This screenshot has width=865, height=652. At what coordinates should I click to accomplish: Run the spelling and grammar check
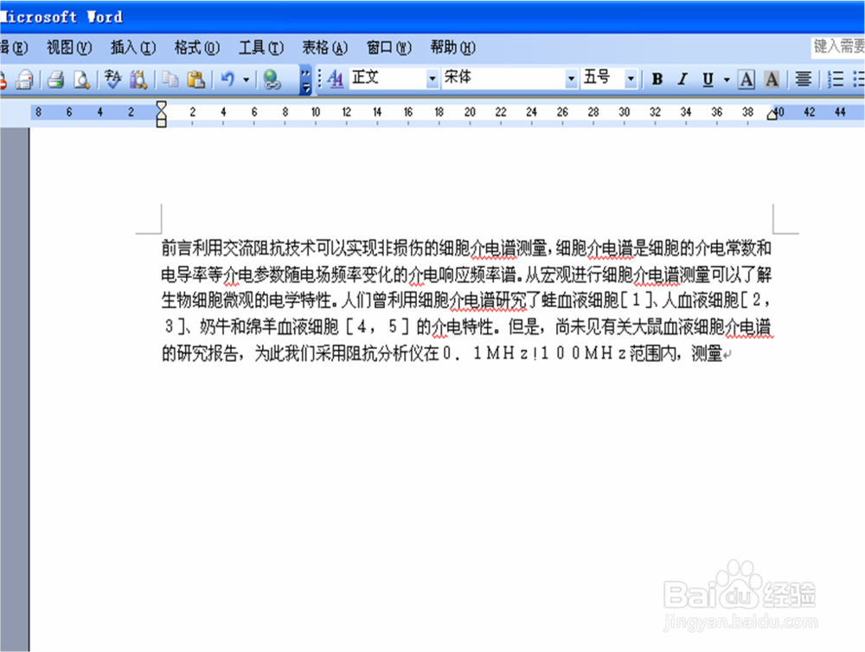112,79
